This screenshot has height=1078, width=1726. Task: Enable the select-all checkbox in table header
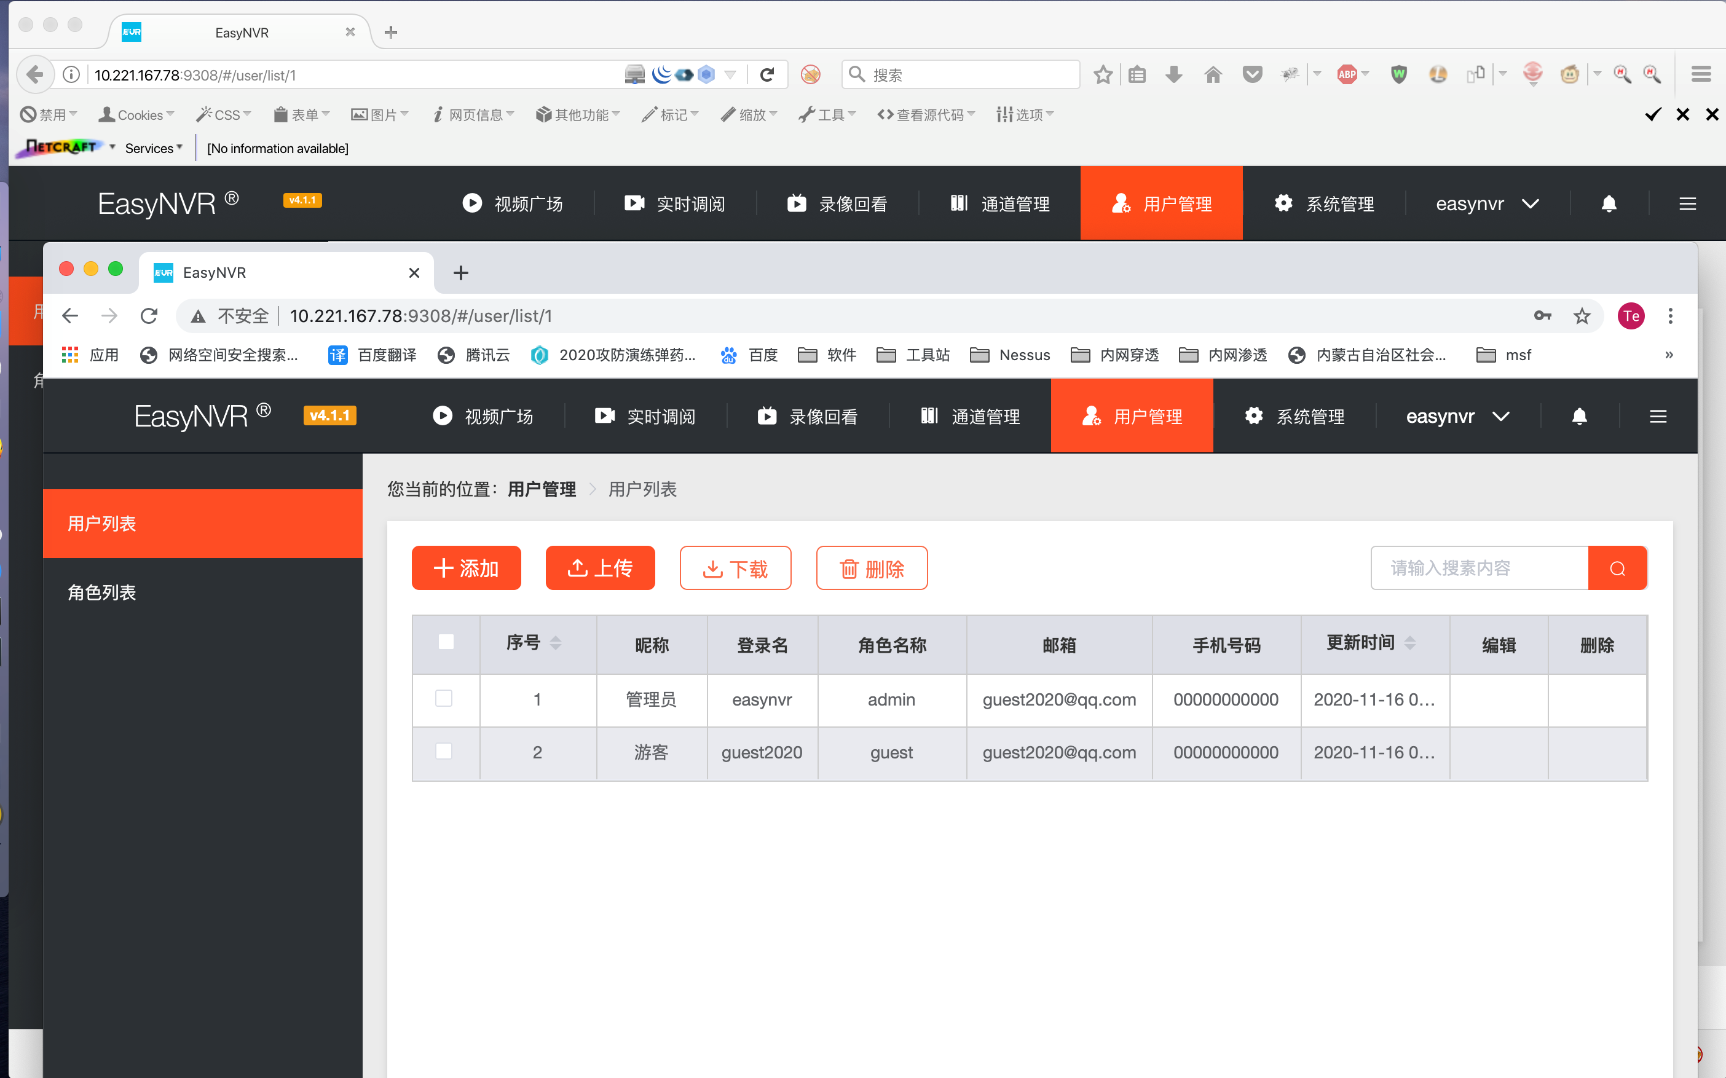point(446,643)
